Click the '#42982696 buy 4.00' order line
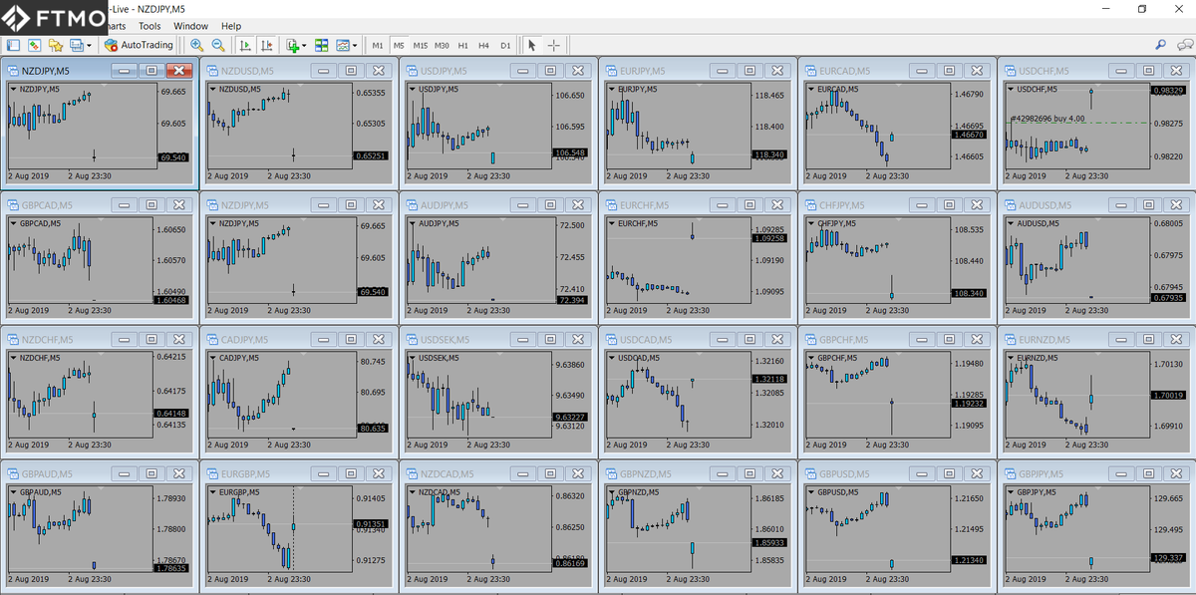 (1047, 119)
